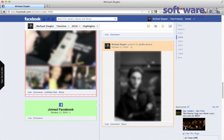Jump to August on timeline

click(x=181, y=29)
